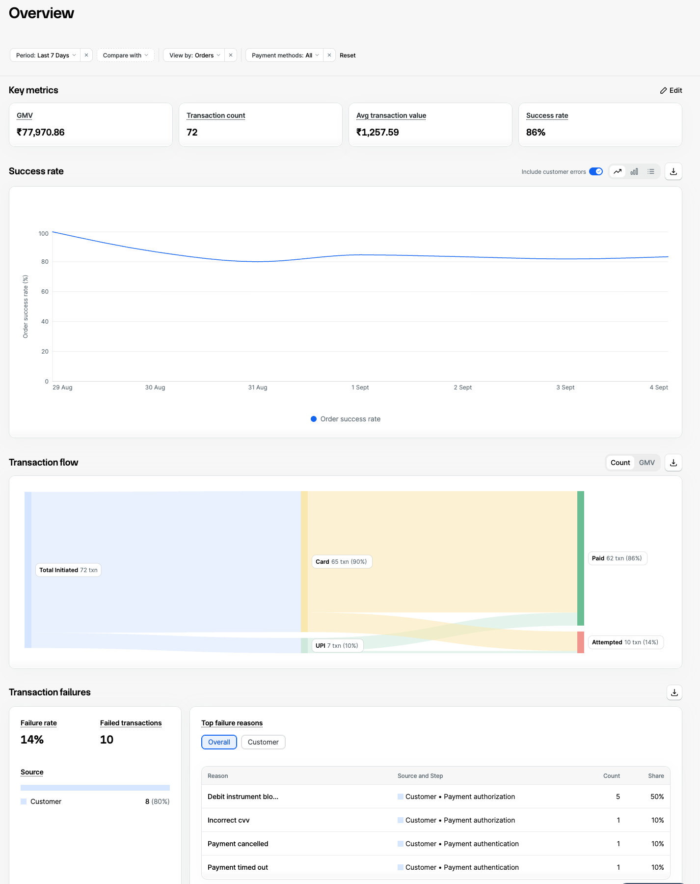This screenshot has width=700, height=884.
Task: Select the Count tab in Transaction flow
Action: click(x=620, y=463)
